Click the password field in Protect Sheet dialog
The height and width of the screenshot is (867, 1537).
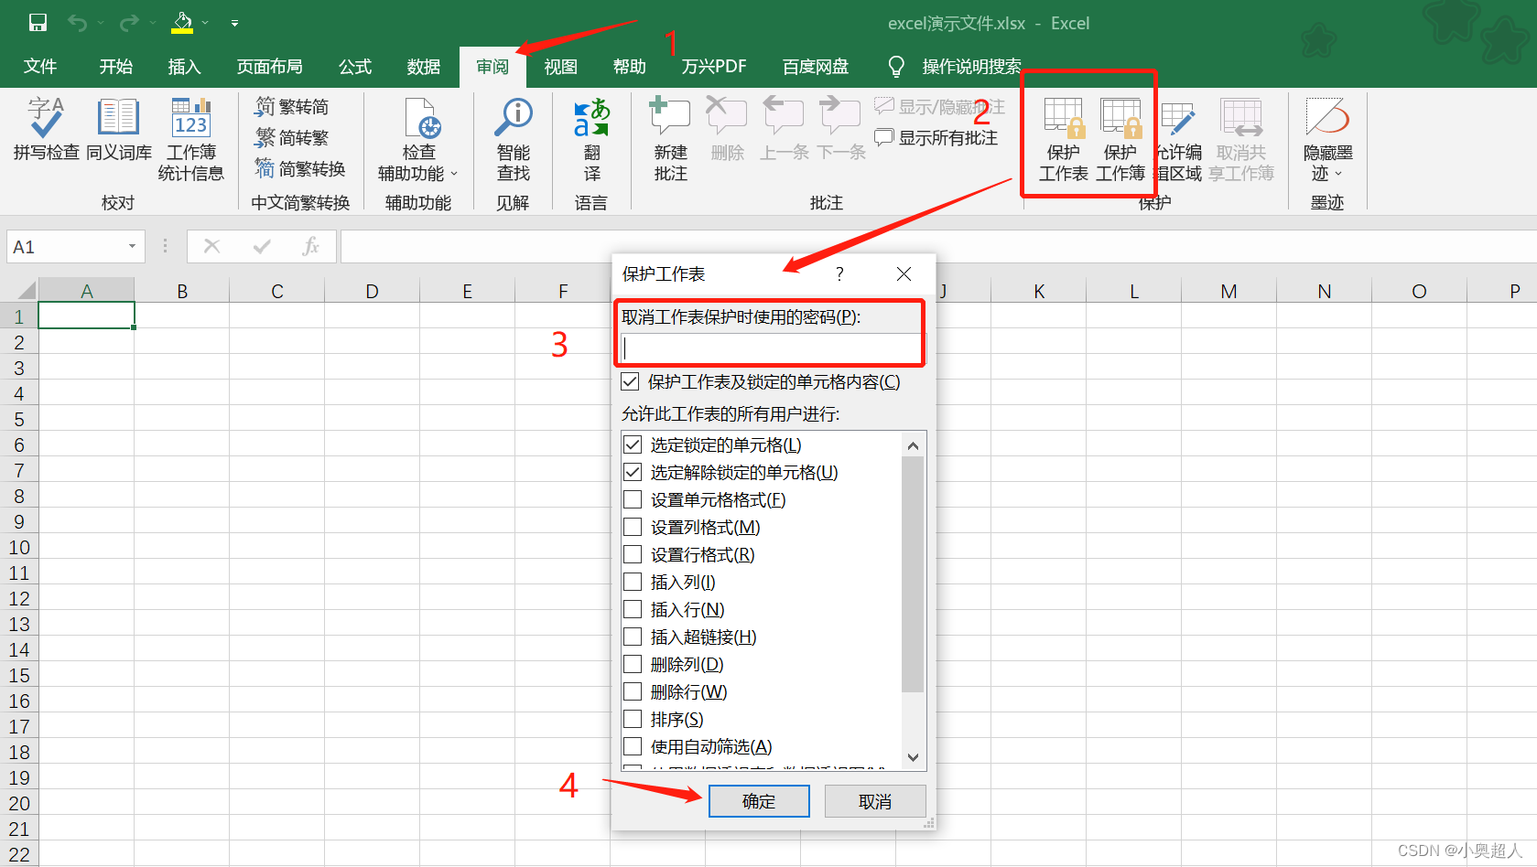pos(772,348)
